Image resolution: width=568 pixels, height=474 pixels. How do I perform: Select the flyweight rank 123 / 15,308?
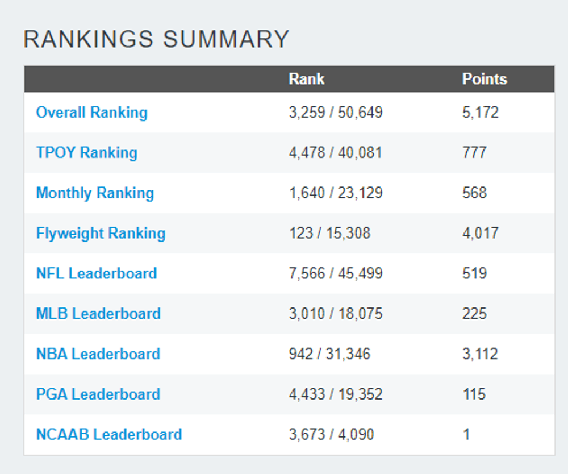329,234
